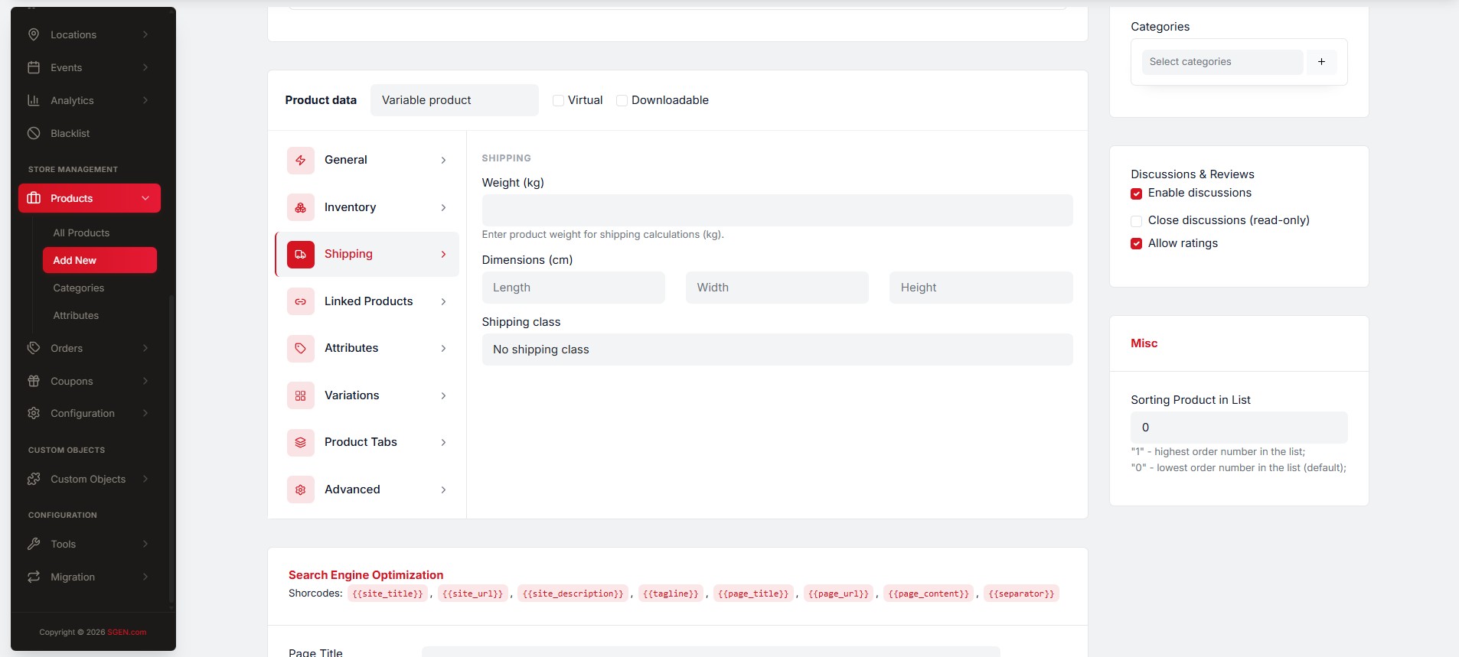Viewport: 1459px width, 657px height.
Task: Click the {{site_title}} shortcode
Action: pos(387,594)
